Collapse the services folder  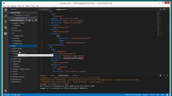[x=23, y=51]
